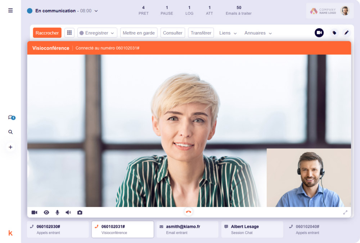The width and height of the screenshot is (360, 243).
Task: Click the search magnifier in sidebar
Action: 10,132
